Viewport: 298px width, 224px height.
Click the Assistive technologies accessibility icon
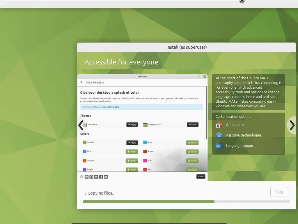click(219, 135)
